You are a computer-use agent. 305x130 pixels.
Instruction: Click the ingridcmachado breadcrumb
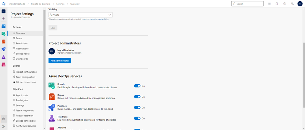17,4
